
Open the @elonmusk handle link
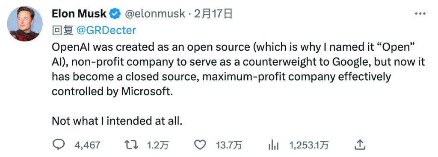[x=154, y=14]
